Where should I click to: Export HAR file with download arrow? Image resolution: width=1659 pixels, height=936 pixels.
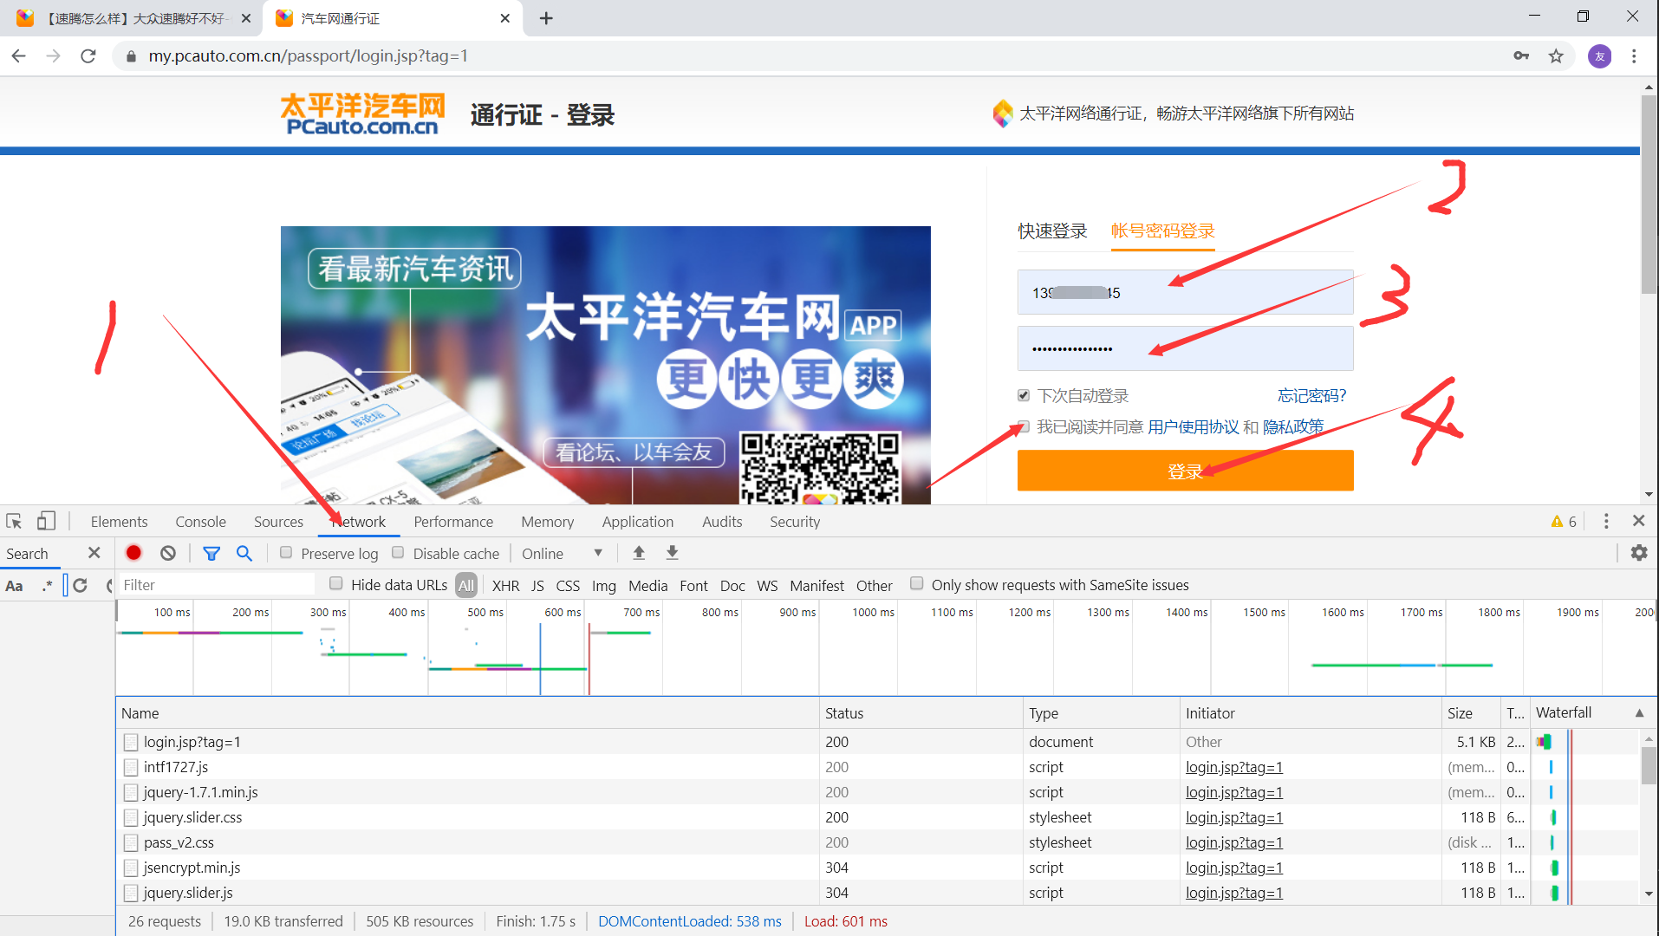(x=672, y=553)
